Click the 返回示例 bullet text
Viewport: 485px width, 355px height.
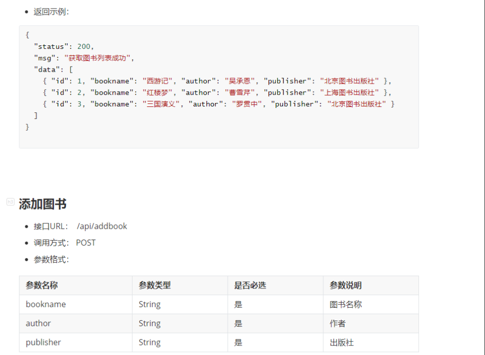[51, 12]
